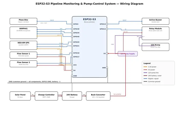Click the Charge Controller block
The height and width of the screenshot is (122, 179).
point(46,96)
